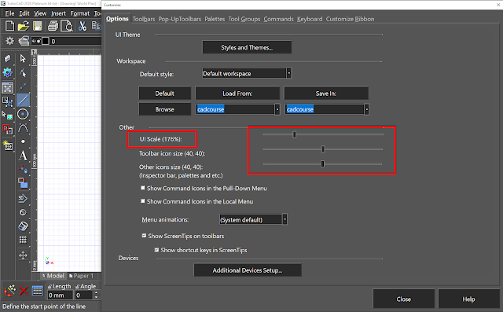
Task: Switch to the Paper 1 tab
Action: tap(81, 276)
